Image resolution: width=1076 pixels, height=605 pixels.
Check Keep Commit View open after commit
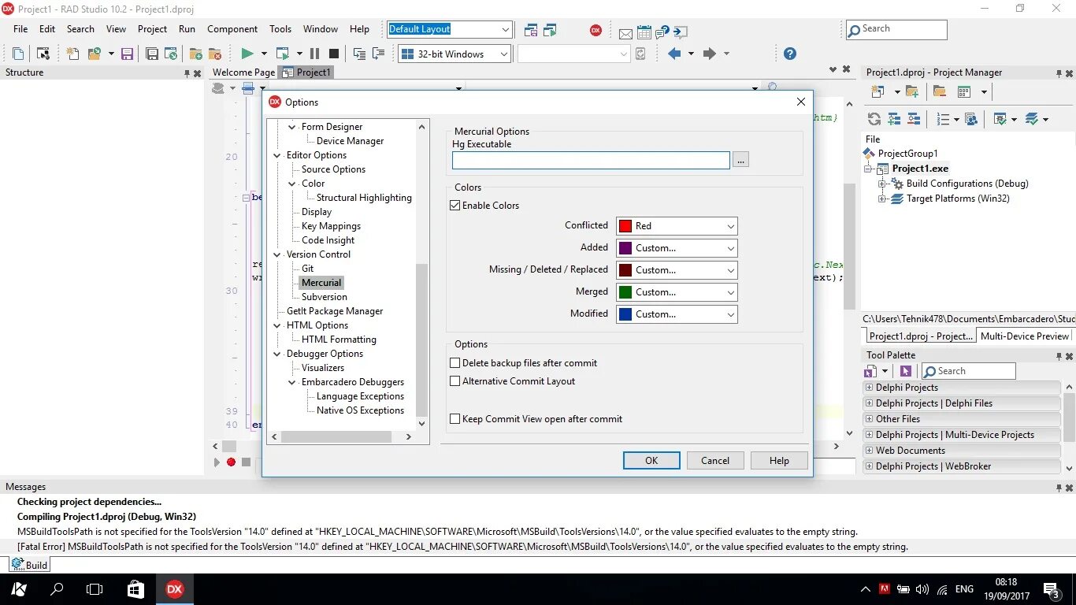tap(455, 419)
